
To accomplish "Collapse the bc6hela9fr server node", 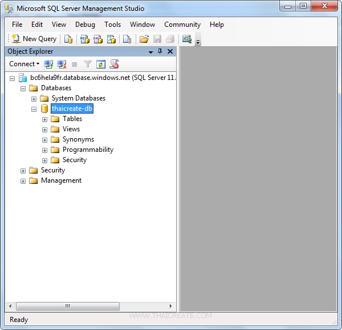I will click(x=12, y=78).
